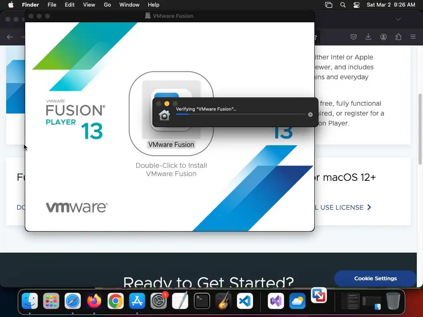423x317 pixels.
Task: Open Firefox hamburger application menu
Action: pos(413,37)
